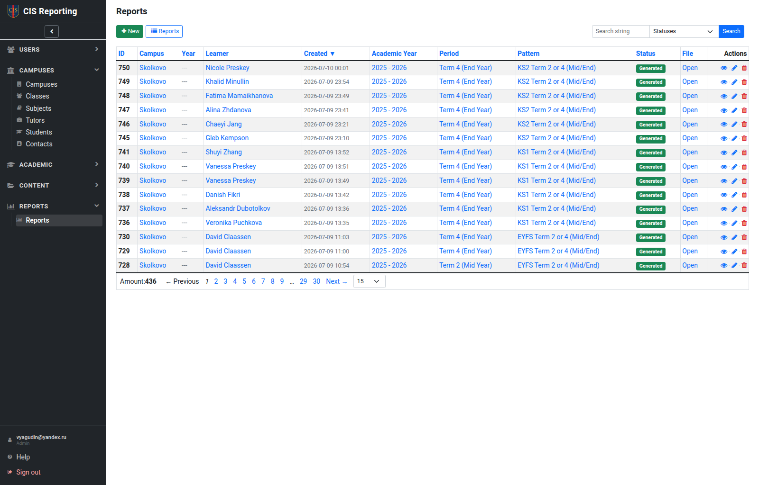Open Contacts sidebar item
The width and height of the screenshot is (759, 485).
pyautogui.click(x=39, y=144)
